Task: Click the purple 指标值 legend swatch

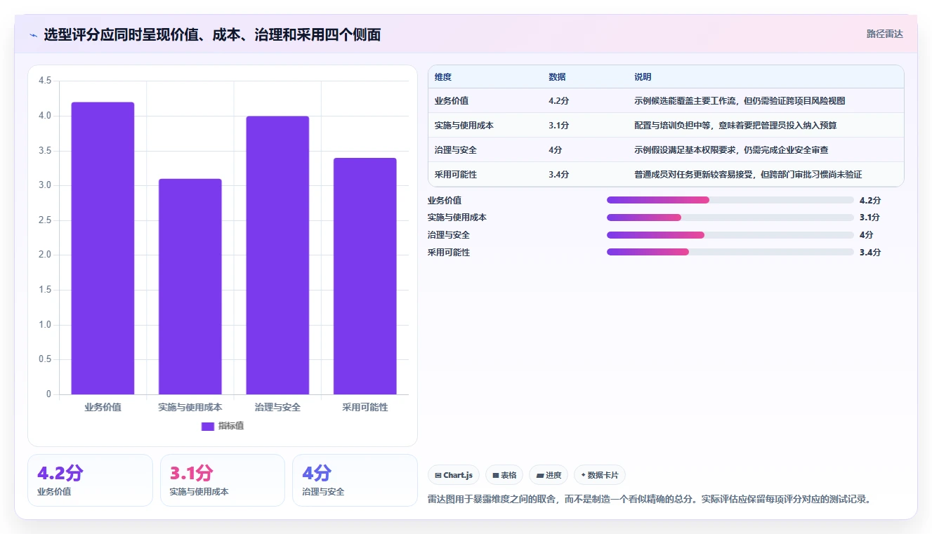Action: click(207, 427)
